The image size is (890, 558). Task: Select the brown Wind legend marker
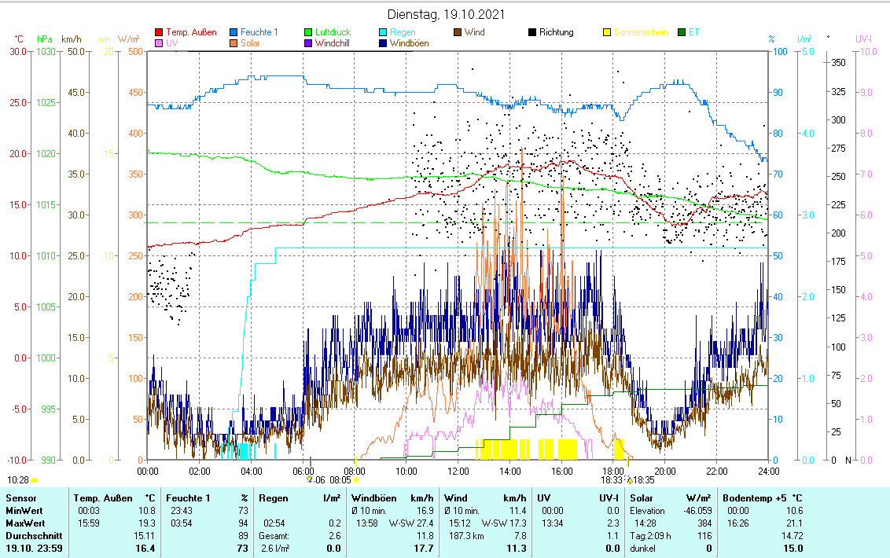(x=458, y=32)
